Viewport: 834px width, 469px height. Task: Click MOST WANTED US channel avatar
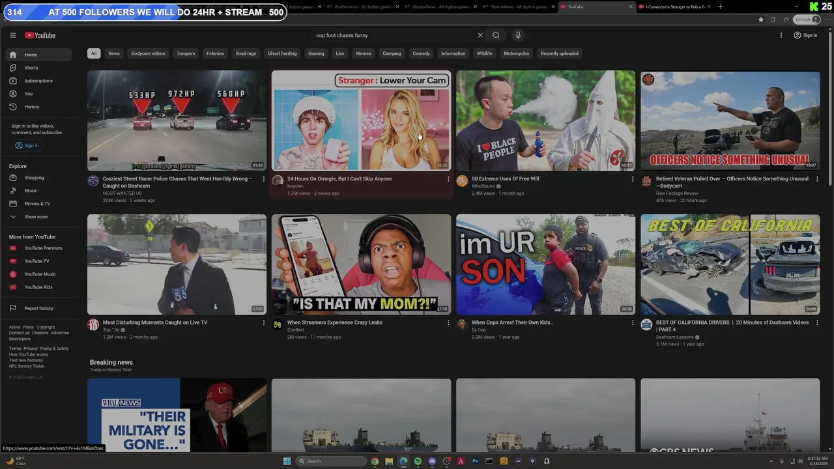pyautogui.click(x=93, y=181)
